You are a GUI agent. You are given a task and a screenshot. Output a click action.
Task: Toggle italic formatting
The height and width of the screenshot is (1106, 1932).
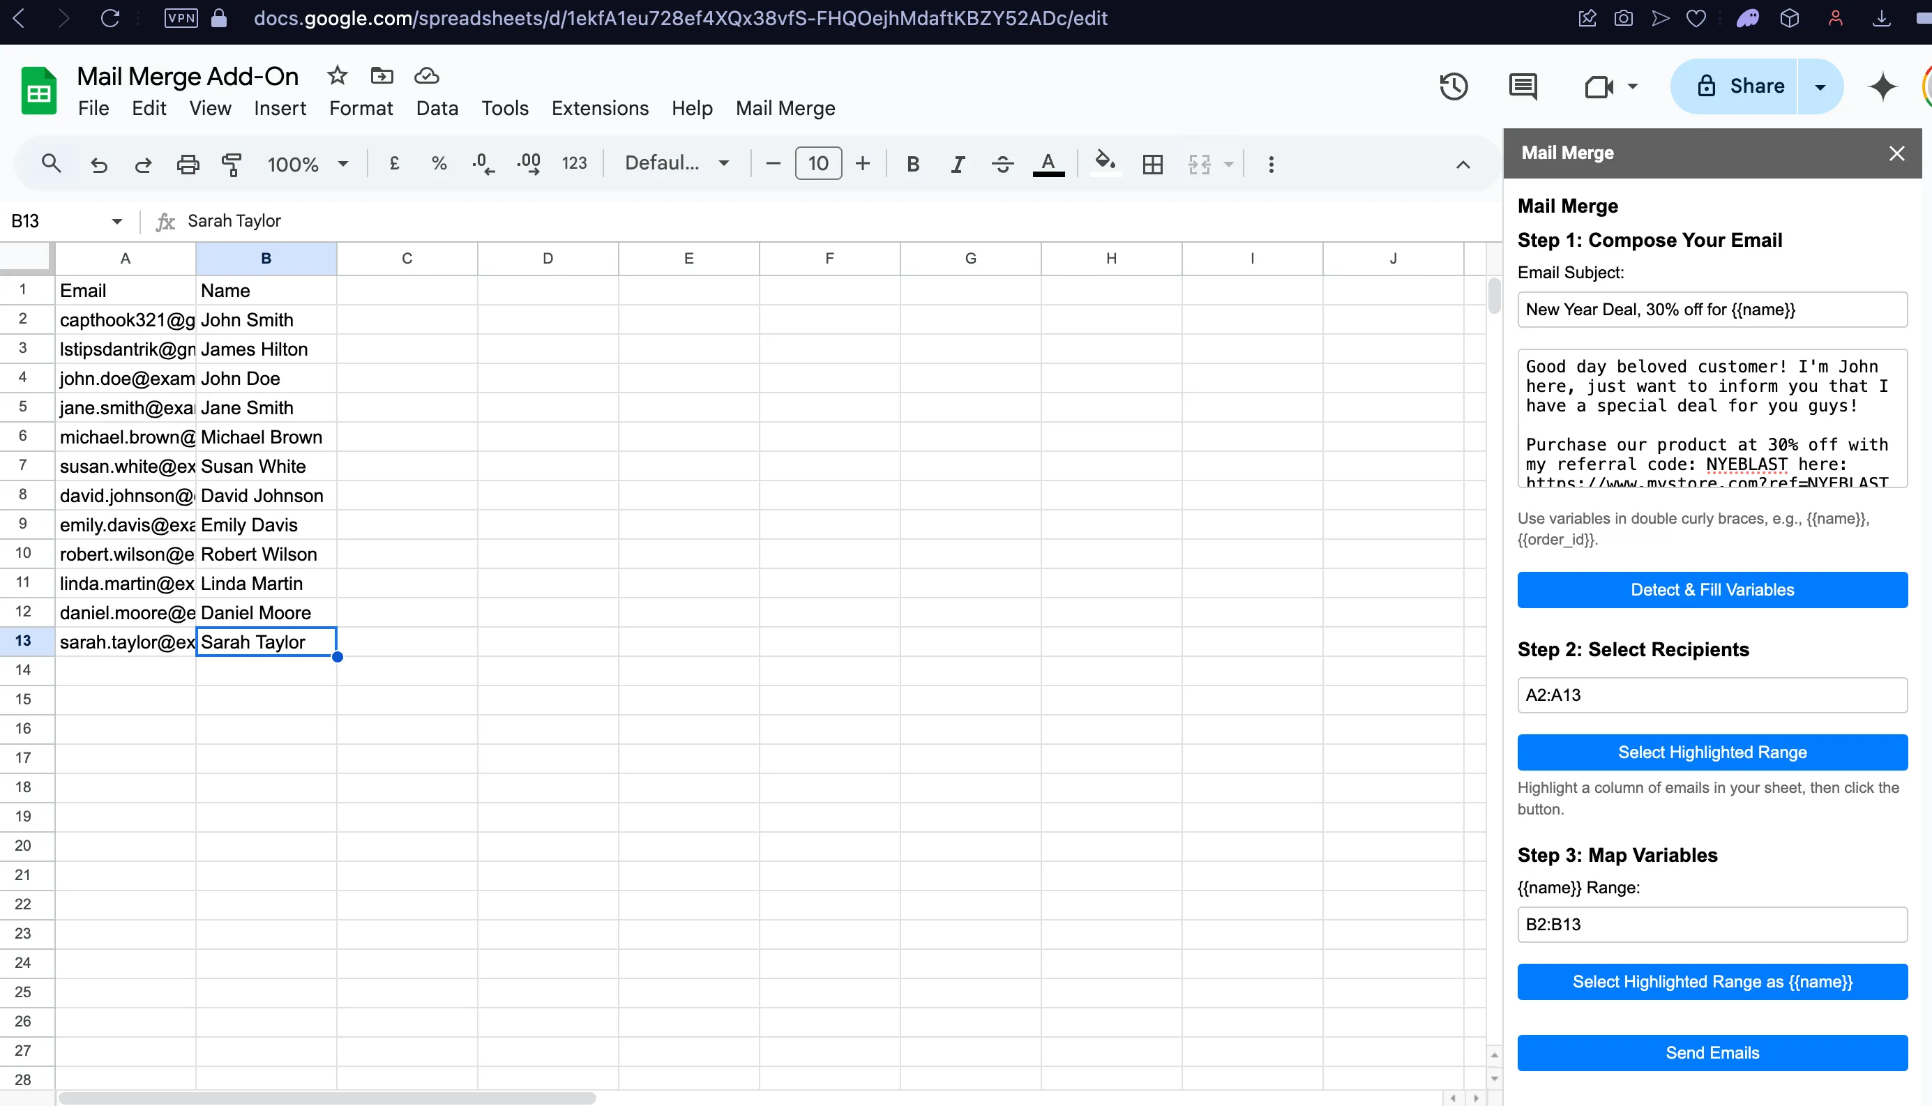pos(957,164)
